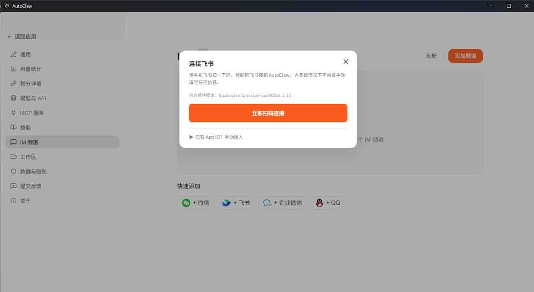Add a channel via + QQ
The height and width of the screenshot is (292, 534).
click(327, 203)
